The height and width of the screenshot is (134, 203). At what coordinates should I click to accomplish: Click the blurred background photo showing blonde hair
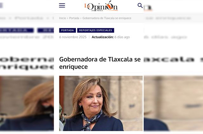point(27,103)
